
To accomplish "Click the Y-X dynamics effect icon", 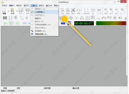I will (21, 18).
